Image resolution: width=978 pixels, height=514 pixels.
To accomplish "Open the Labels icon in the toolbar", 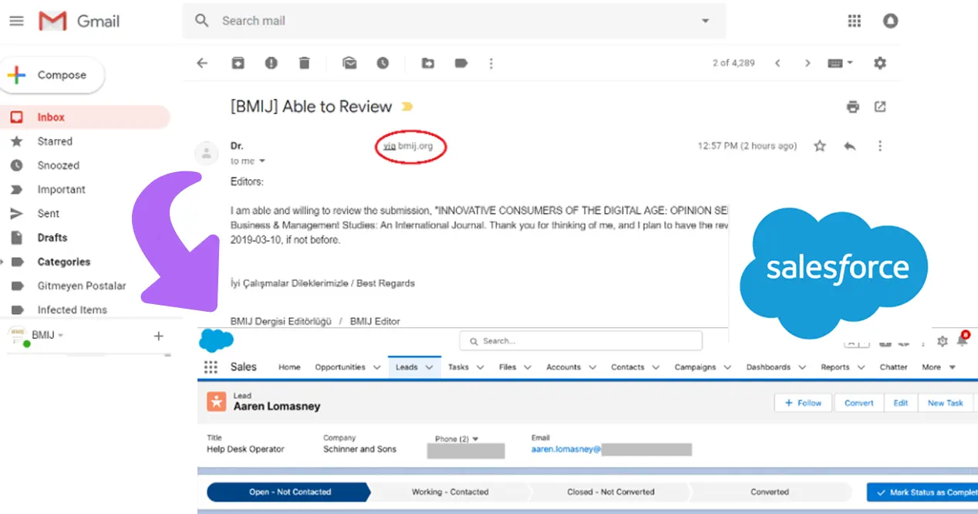I will 461,63.
